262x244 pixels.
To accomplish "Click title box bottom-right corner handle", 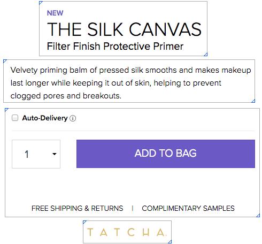I will pyautogui.click(x=205, y=55).
